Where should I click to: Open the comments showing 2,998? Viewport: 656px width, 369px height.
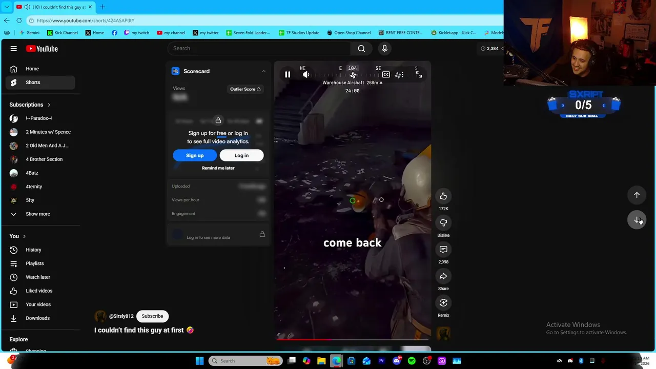pyautogui.click(x=443, y=250)
